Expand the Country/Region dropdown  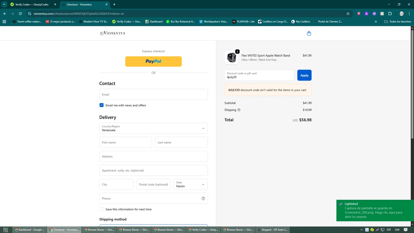153,128
